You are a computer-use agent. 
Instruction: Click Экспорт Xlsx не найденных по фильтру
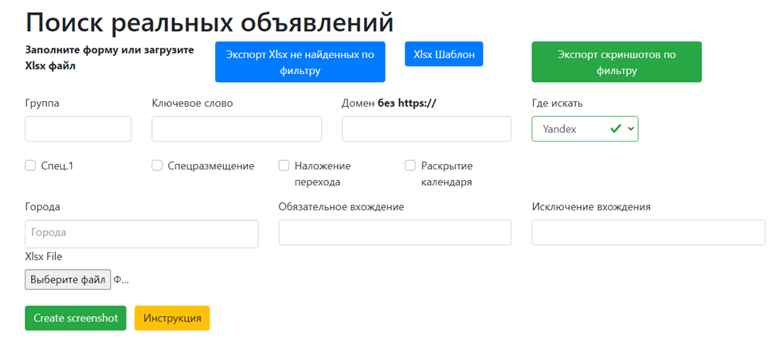[x=300, y=62]
